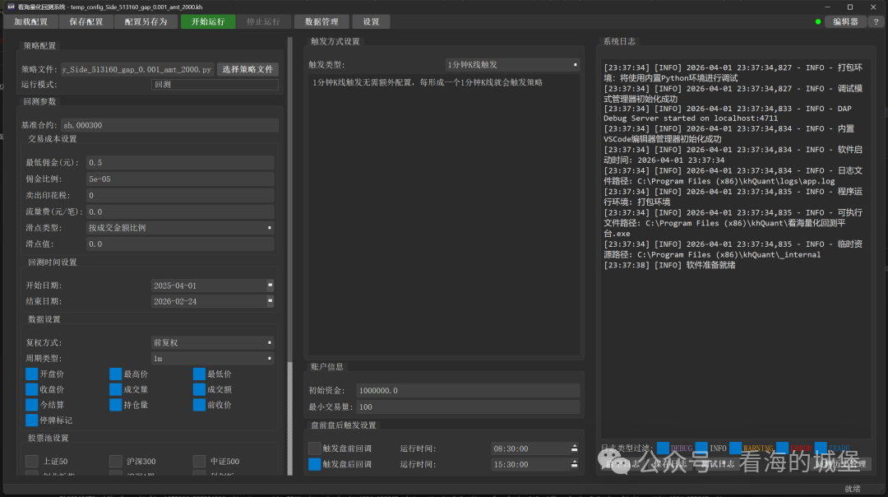888x497 pixels.
Task: Click the 软件准备就绪 log line
Action: (x=669, y=265)
